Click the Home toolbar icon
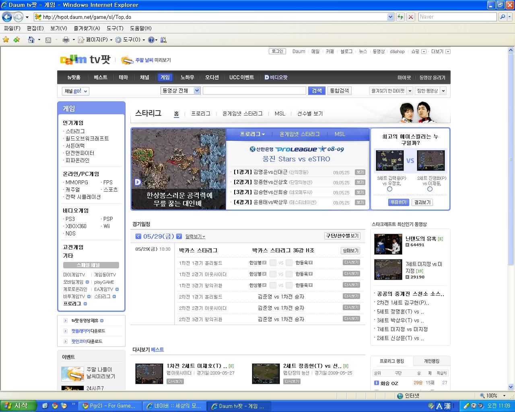Viewport: 515px width, 412px height. click(31, 39)
